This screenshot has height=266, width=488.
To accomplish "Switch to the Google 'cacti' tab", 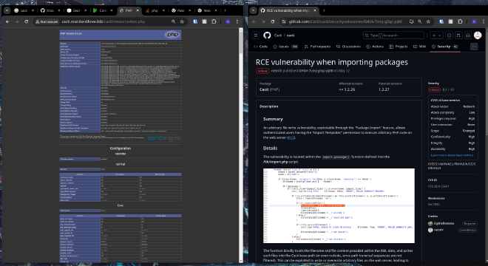I will click(24, 10).
